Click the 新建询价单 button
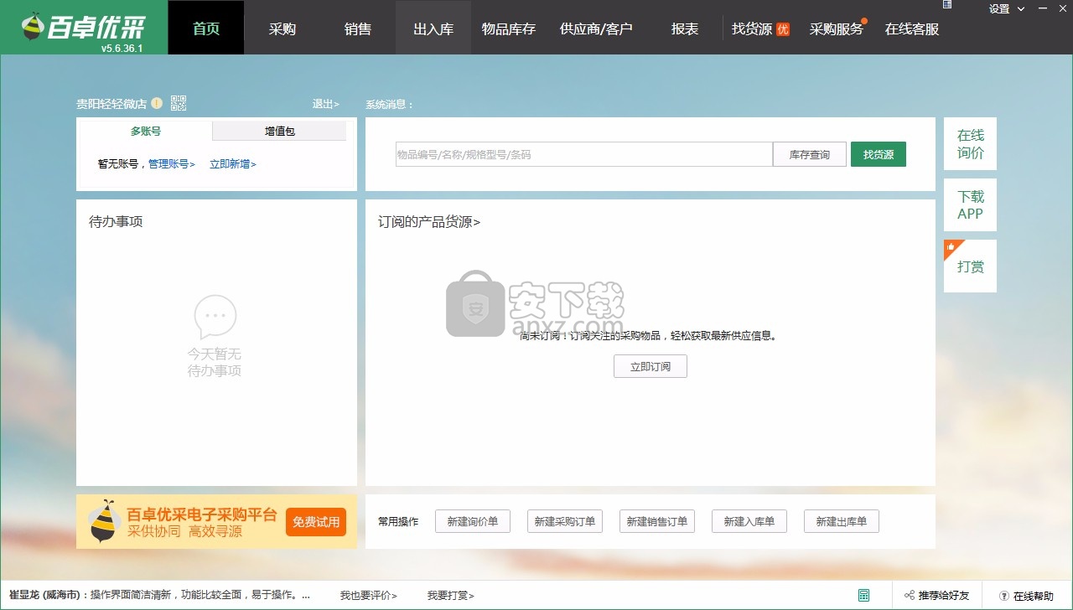The height and width of the screenshot is (610, 1073). (x=473, y=521)
